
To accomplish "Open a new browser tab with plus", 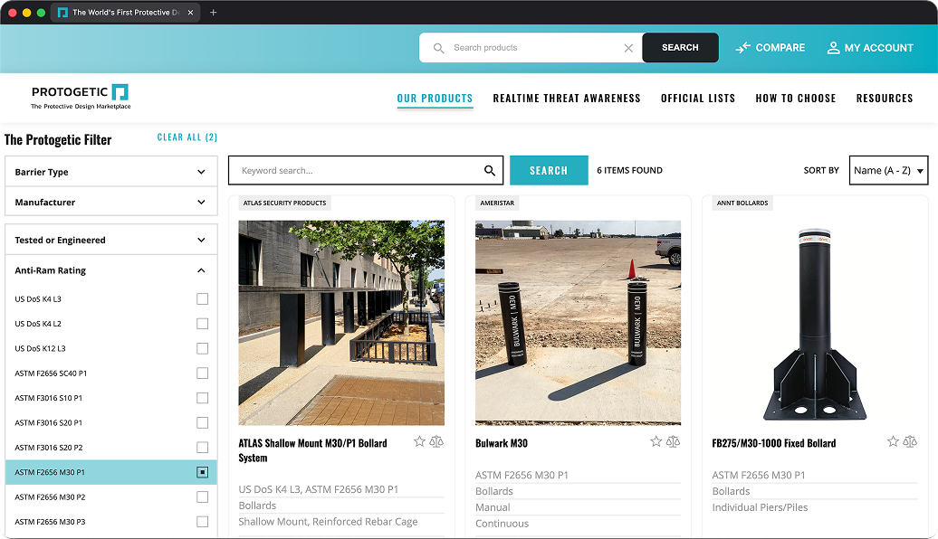I will coord(213,13).
